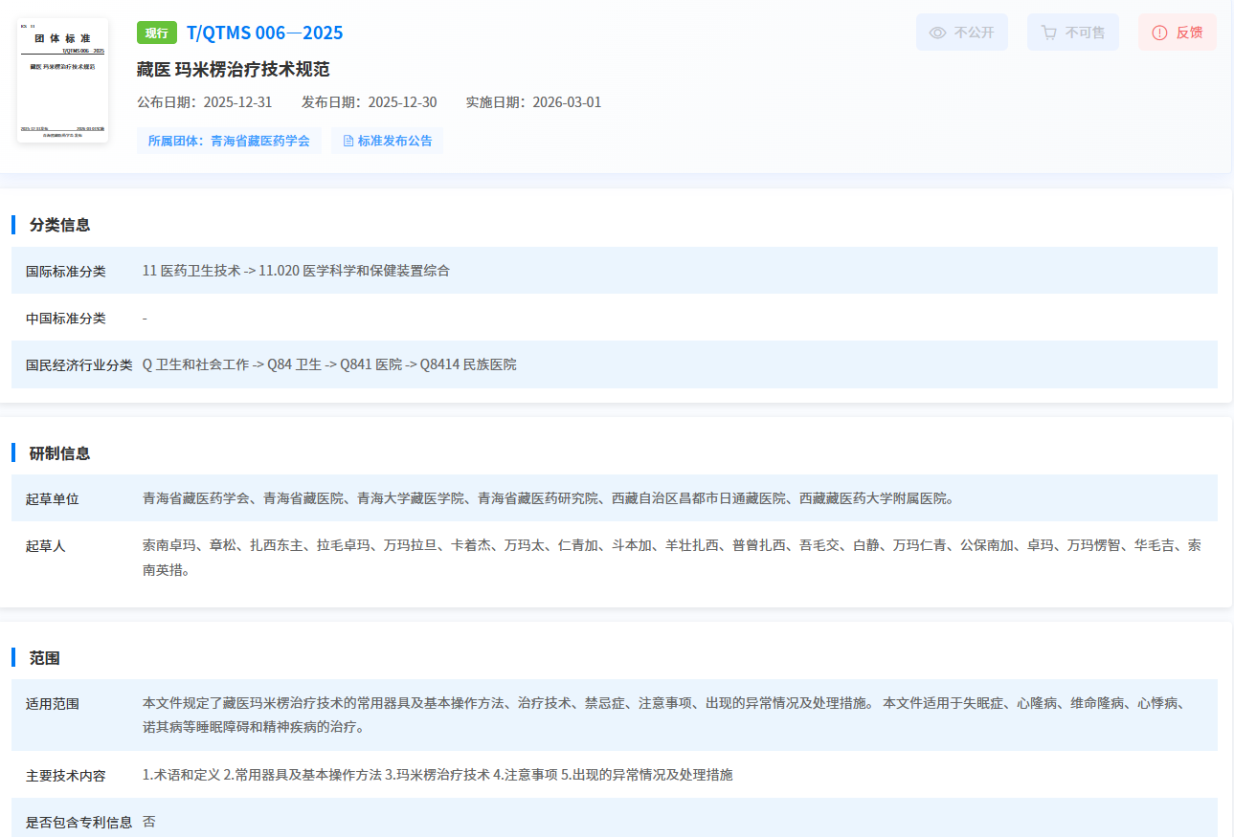Click the 国际标准分类 row label
The width and height of the screenshot is (1234, 837).
click(x=66, y=271)
